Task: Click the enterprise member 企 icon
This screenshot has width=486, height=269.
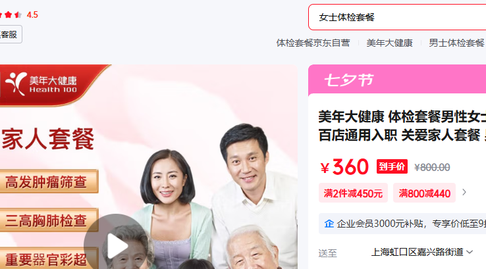Action: click(x=329, y=224)
